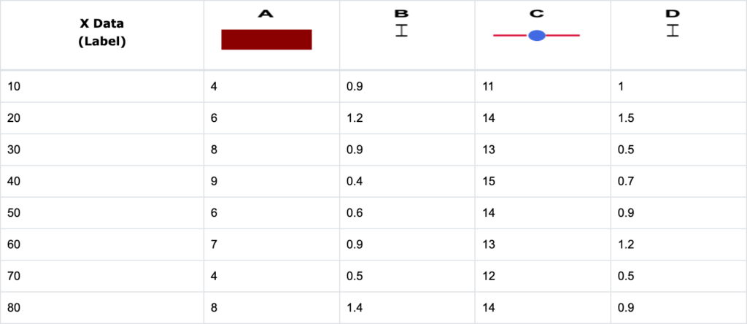The height and width of the screenshot is (324, 747).
Task: Select the column B header letter
Action: (401, 14)
